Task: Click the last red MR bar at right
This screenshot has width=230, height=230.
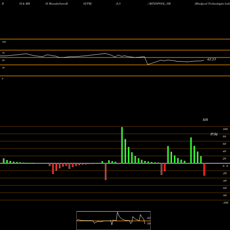Action: [204, 169]
